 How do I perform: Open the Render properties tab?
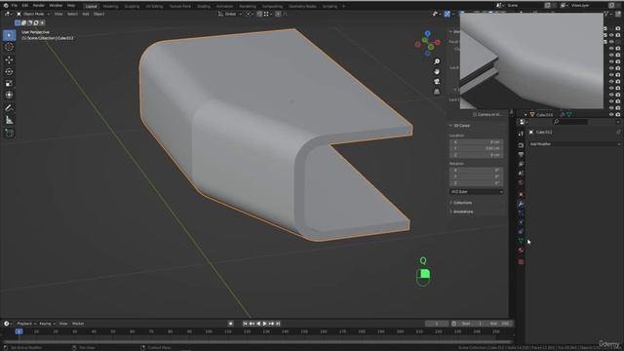[x=521, y=145]
